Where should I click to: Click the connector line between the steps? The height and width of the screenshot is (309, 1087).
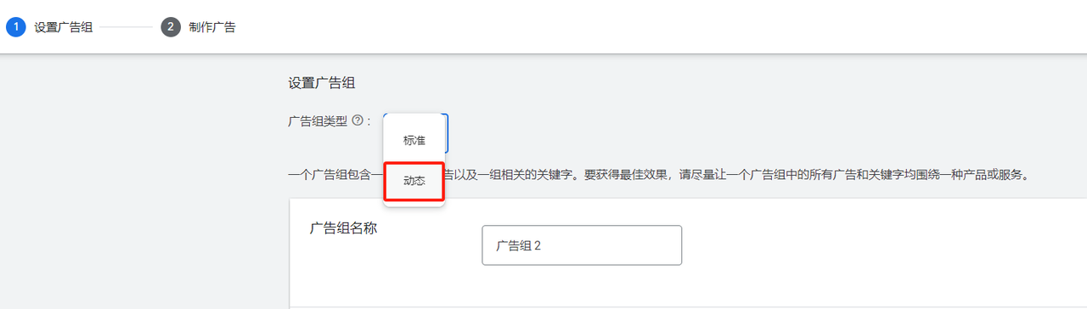tap(127, 27)
